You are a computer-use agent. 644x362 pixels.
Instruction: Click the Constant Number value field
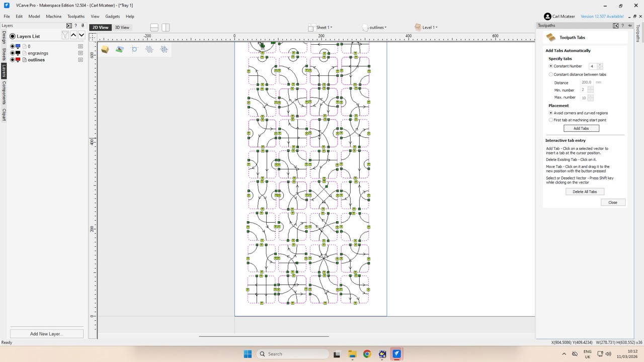[593, 66]
